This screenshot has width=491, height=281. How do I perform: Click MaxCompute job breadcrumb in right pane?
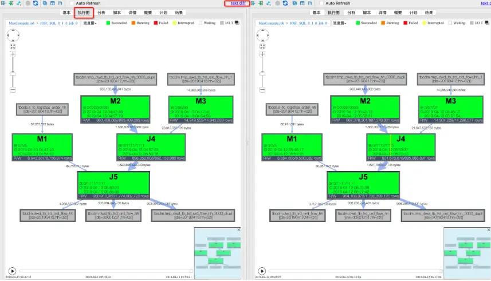pos(271,23)
